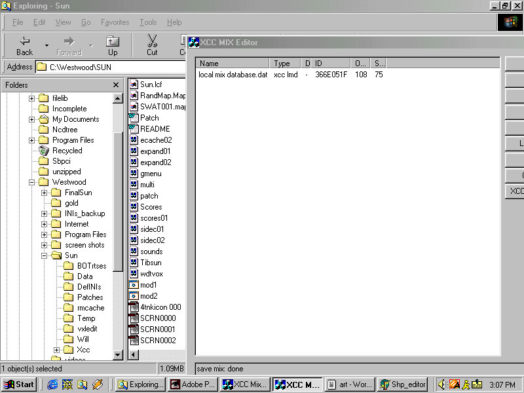
Task: Select the gold folder
Action: point(64,203)
